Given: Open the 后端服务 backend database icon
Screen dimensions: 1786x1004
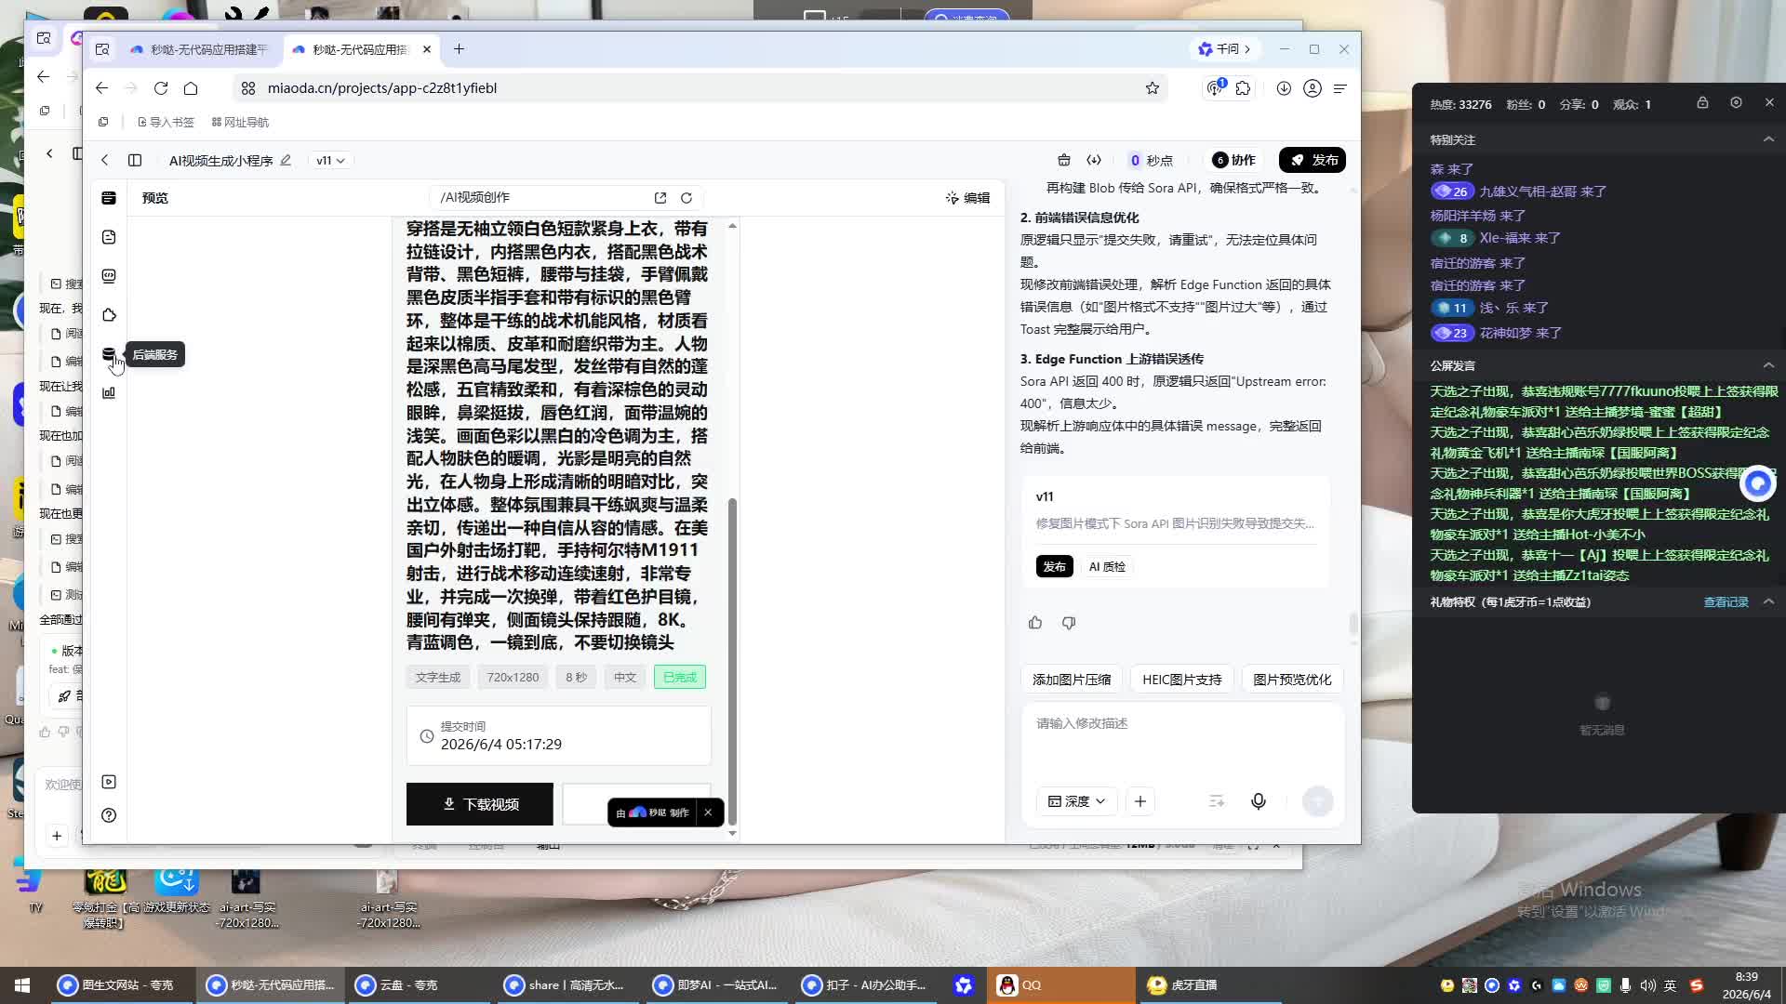Looking at the screenshot, I should point(109,354).
